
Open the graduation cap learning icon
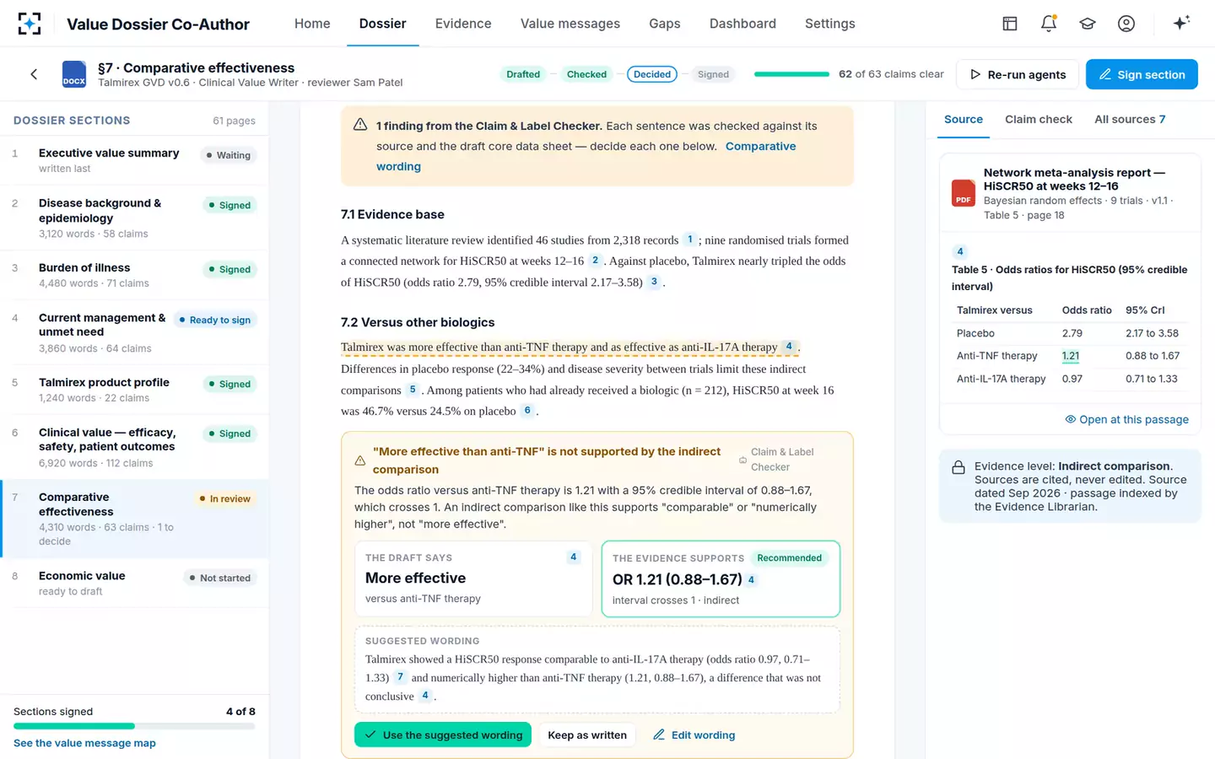click(1088, 24)
